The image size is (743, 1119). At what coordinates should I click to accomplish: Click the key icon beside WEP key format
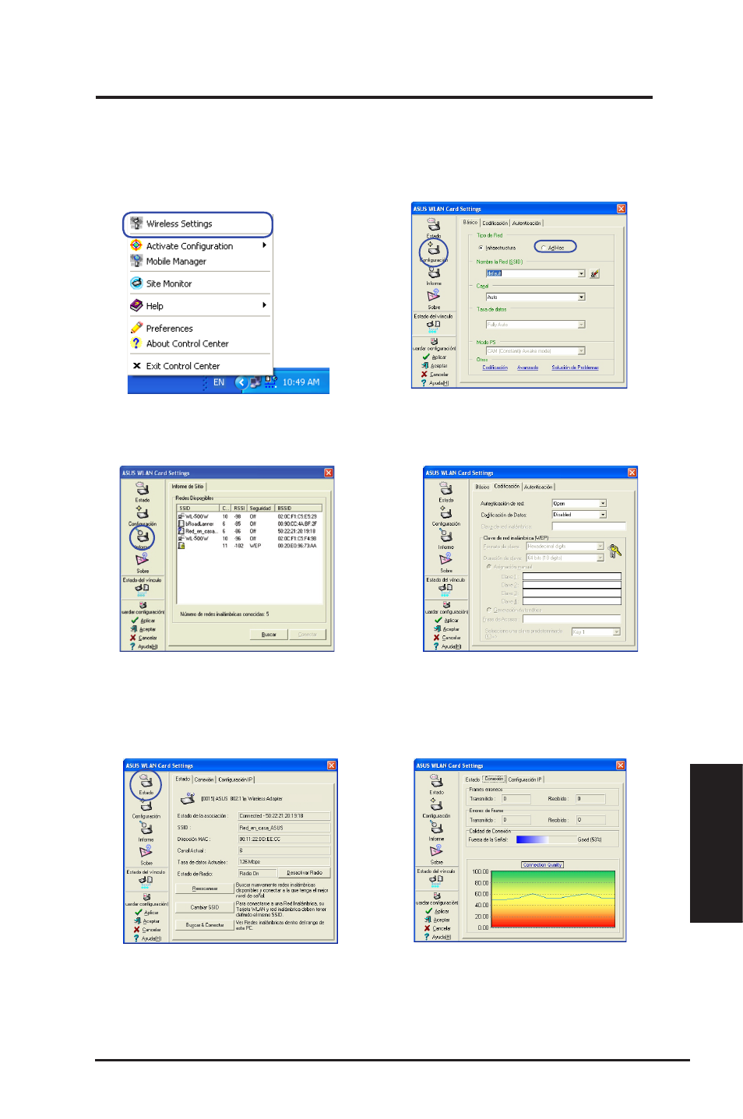coord(614,551)
